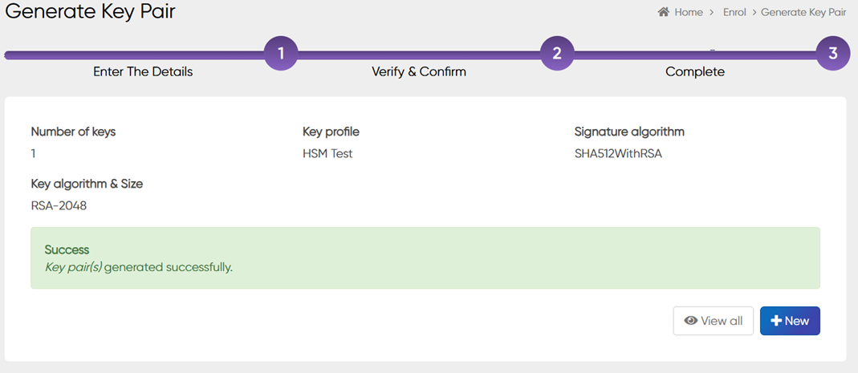Click the Home icon in breadcrumb
The width and height of the screenshot is (858, 373).
pyautogui.click(x=664, y=12)
